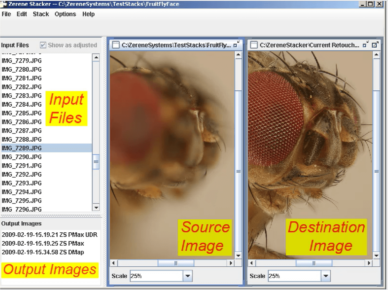Click source window title bar text
This screenshot has height=290, width=388.
(x=176, y=45)
